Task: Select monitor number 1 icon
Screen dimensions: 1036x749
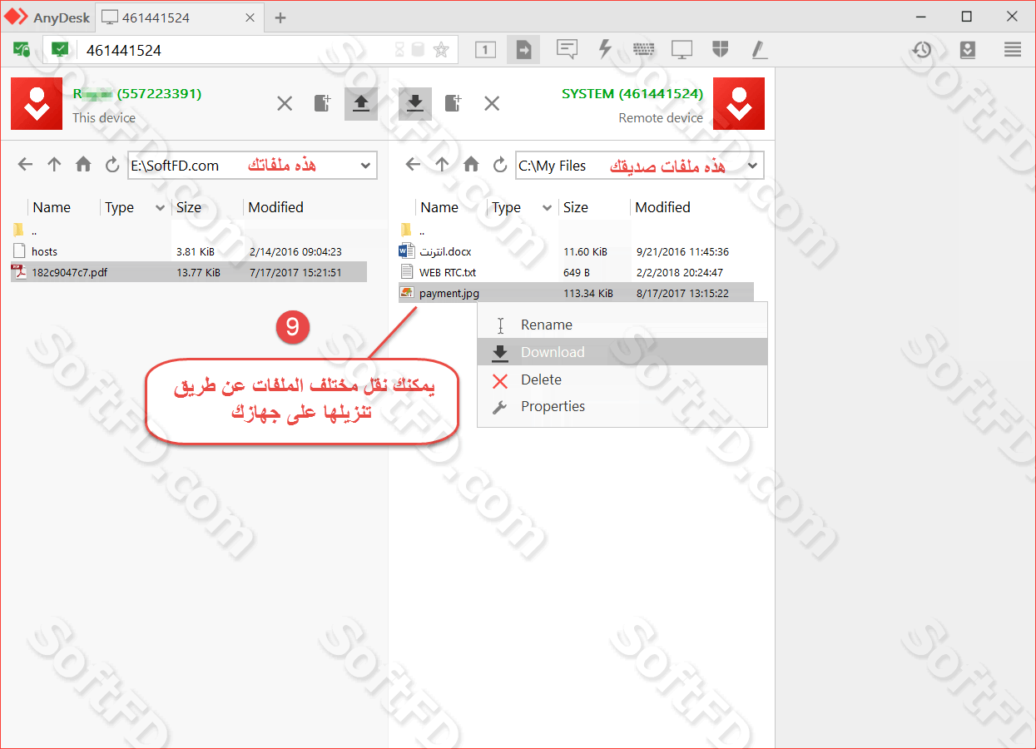Action: [485, 50]
